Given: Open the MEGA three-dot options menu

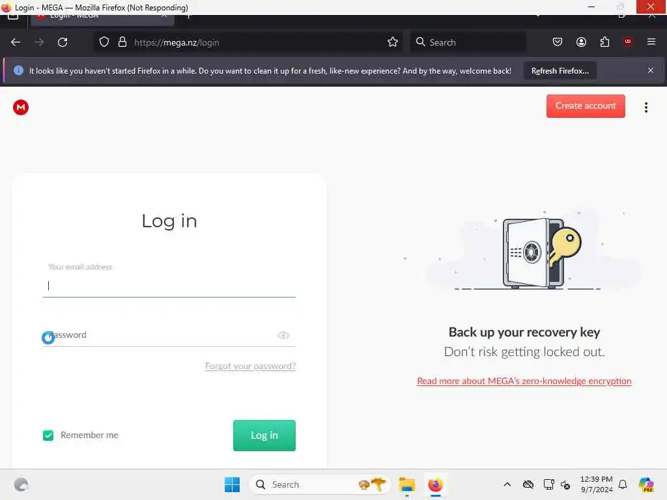Looking at the screenshot, I should 646,107.
